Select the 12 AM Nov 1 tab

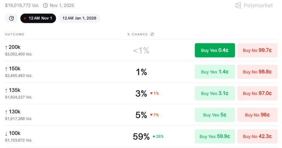(x=38, y=18)
